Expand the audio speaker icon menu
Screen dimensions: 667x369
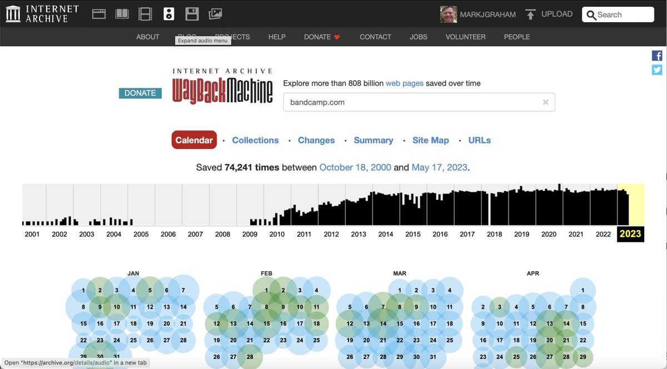169,14
